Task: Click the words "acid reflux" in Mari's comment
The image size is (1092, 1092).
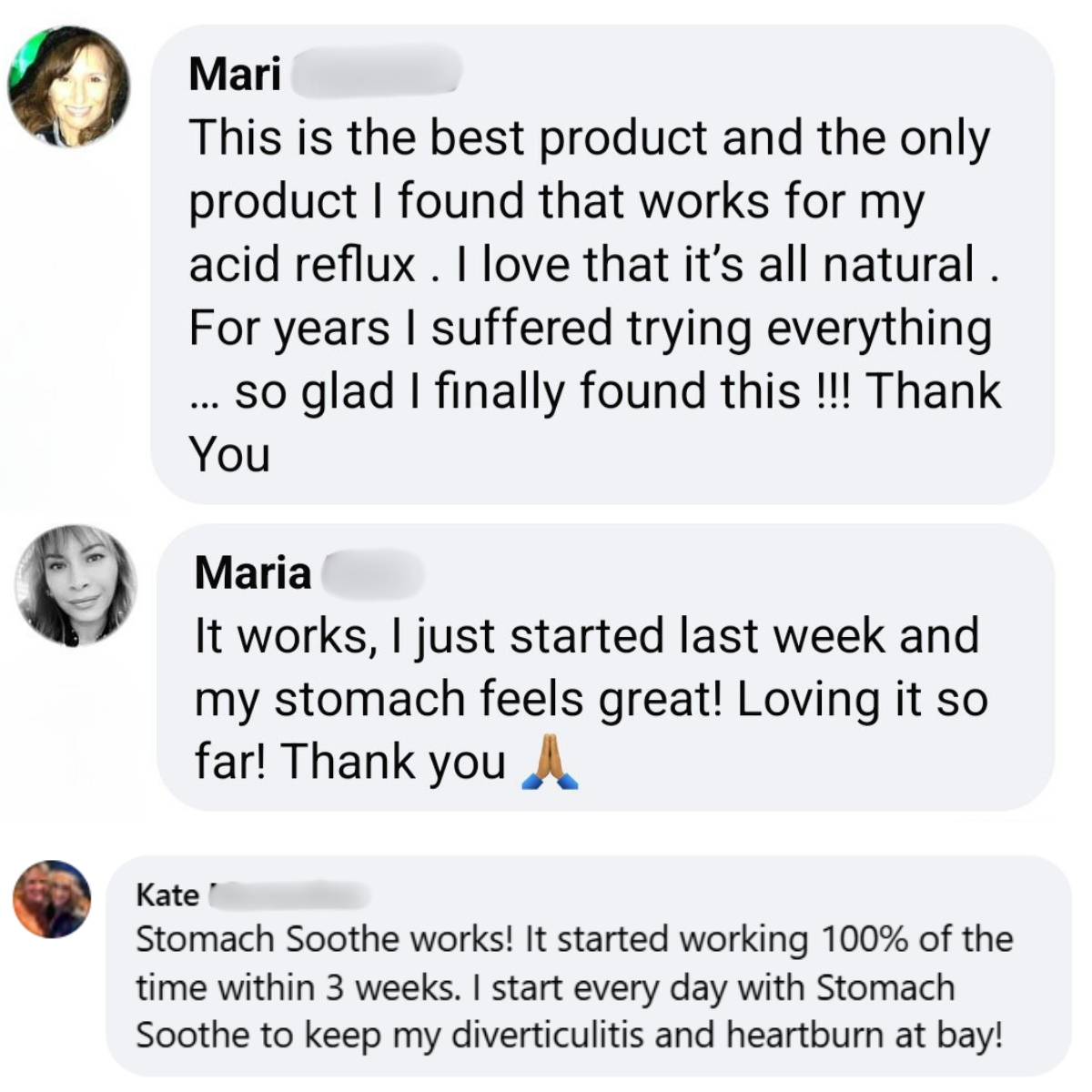Action: point(302,265)
